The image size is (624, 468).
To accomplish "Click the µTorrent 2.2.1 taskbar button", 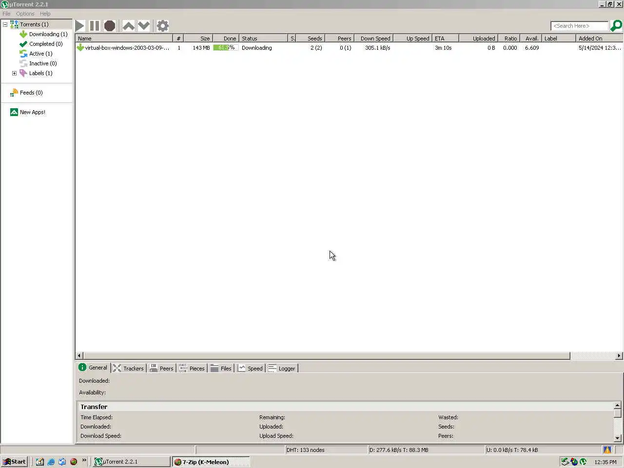I will pyautogui.click(x=131, y=462).
